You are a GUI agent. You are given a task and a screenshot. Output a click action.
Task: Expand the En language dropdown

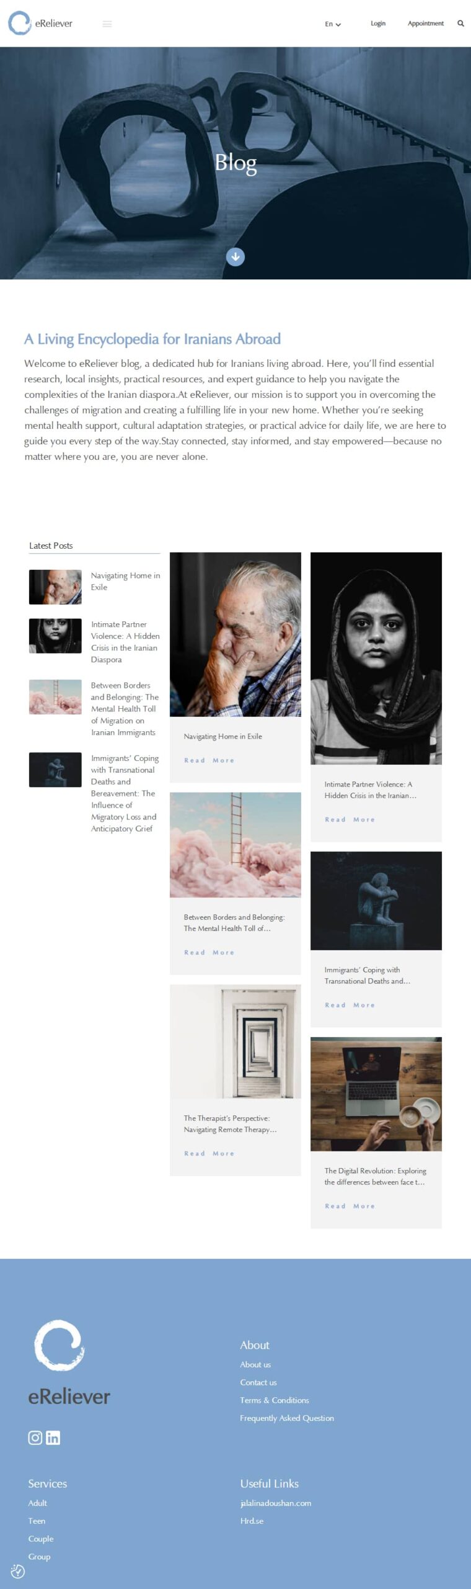pos(333,24)
